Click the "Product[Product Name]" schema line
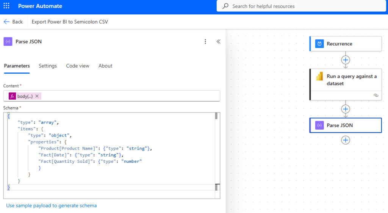This screenshot has width=388, height=213. point(95,148)
